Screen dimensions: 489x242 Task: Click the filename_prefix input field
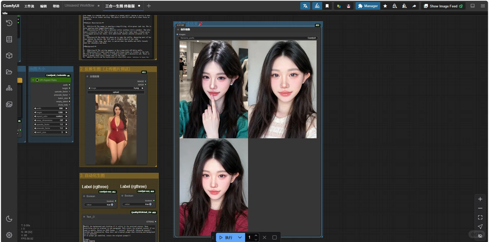[x=248, y=38]
